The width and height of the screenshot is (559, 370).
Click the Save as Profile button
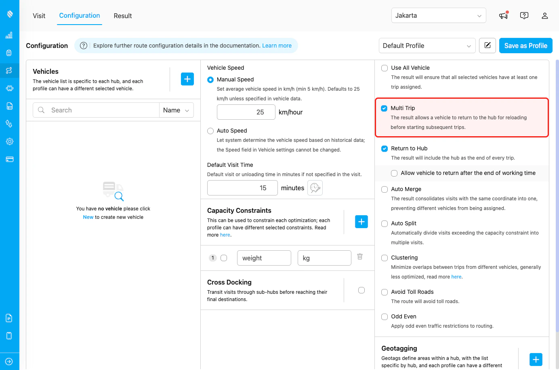(x=526, y=46)
